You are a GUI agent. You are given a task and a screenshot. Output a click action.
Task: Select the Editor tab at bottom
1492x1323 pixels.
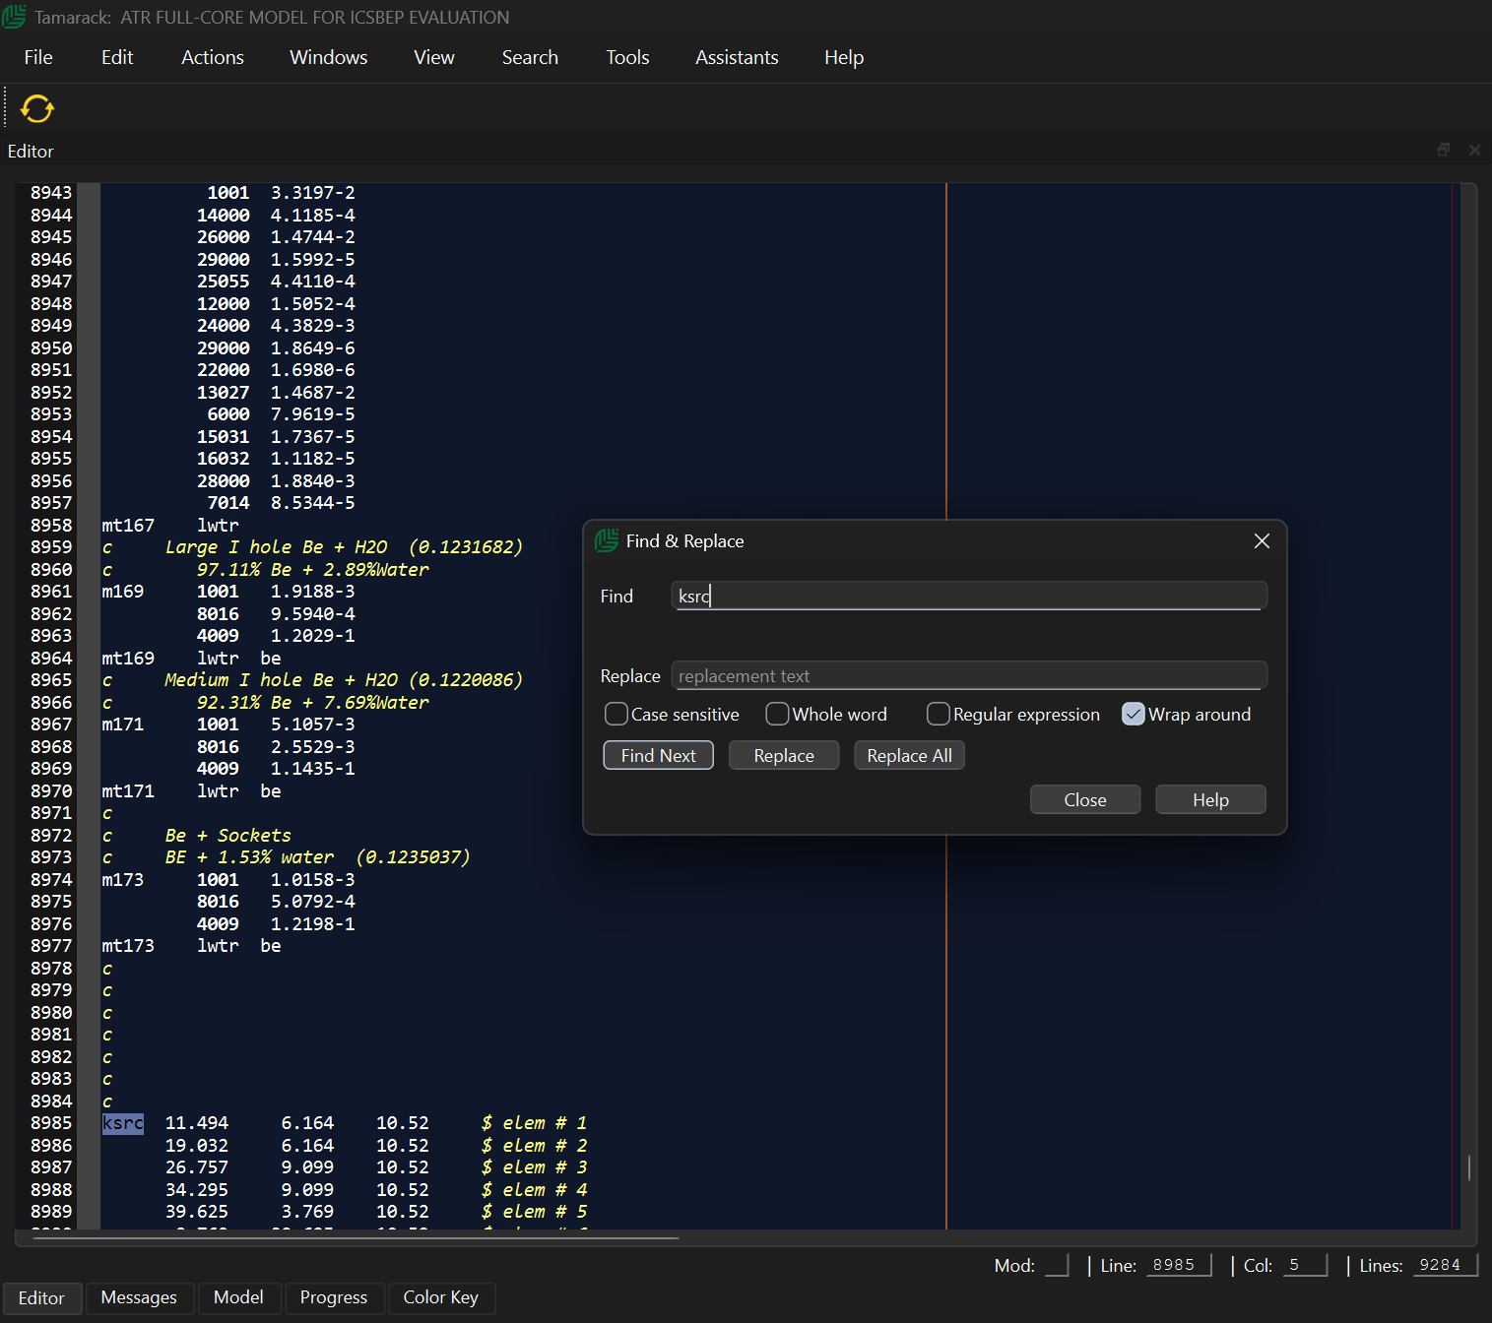41,1297
